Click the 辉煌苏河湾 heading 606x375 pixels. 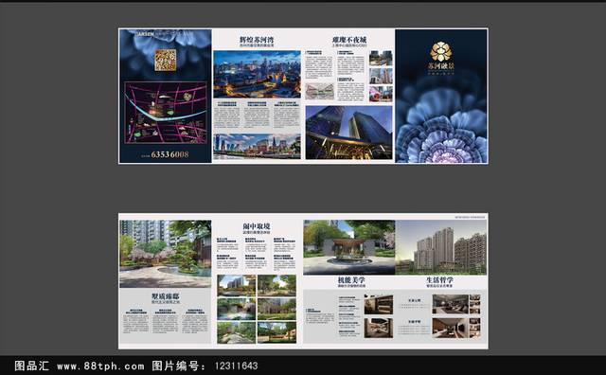coord(257,40)
